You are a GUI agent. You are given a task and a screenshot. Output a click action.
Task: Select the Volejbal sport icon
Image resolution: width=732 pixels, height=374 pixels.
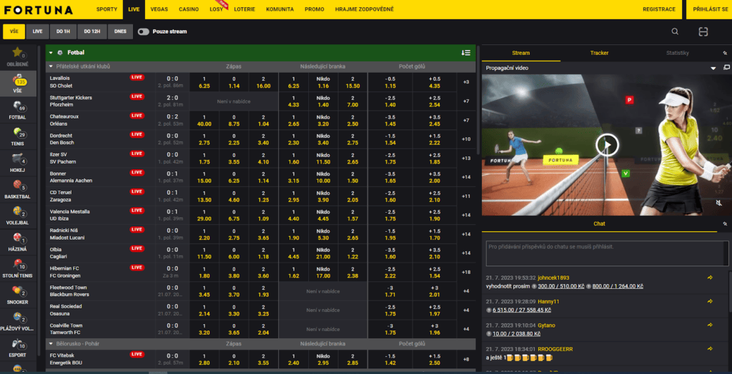click(18, 211)
